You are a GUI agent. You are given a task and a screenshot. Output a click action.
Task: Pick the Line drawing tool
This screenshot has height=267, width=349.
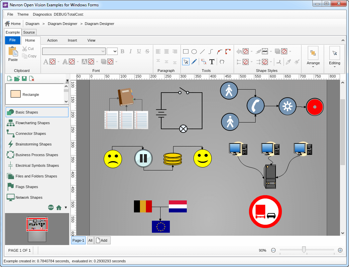coord(202,52)
